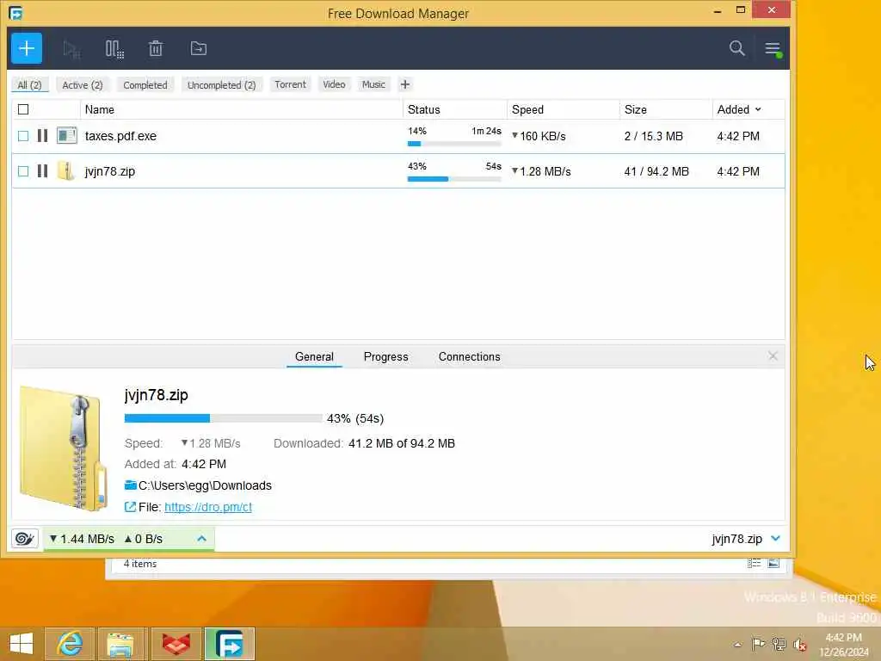Click the muted volume tray icon
Viewport: 881px width, 661px height.
coord(800,645)
